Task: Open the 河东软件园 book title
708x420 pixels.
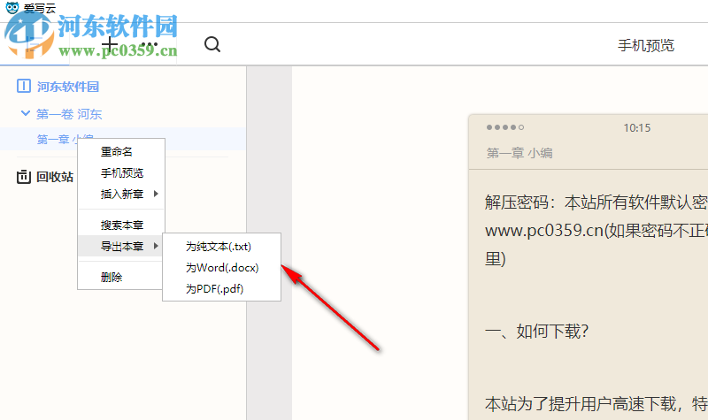Action: coord(68,86)
